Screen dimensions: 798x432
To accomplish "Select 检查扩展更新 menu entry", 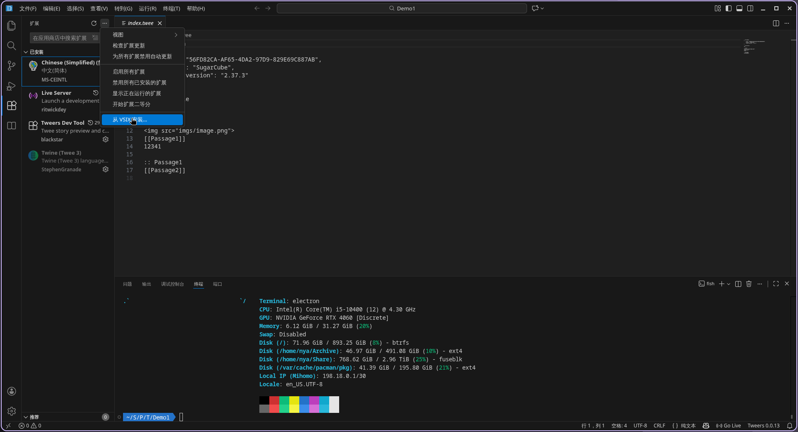I will click(x=142, y=46).
